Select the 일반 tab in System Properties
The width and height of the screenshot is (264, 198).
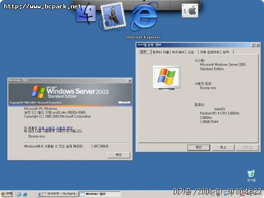pos(145,52)
